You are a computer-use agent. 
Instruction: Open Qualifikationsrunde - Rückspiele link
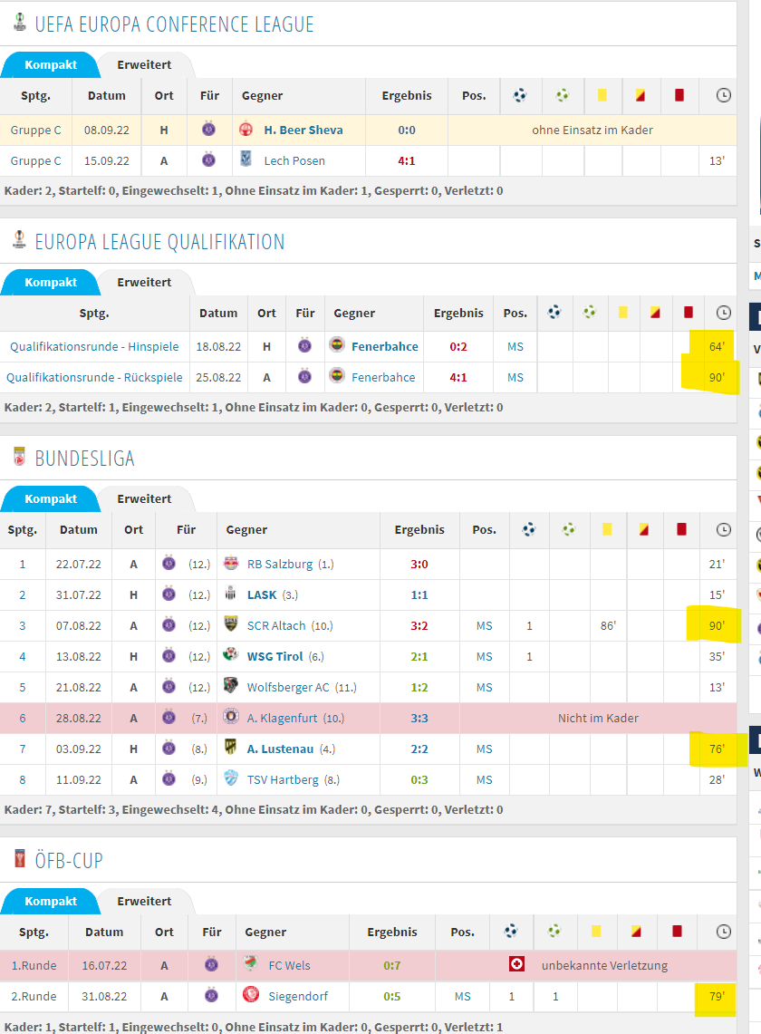(x=94, y=378)
